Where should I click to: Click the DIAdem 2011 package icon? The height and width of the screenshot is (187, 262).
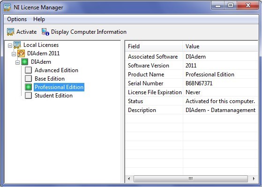(21, 53)
